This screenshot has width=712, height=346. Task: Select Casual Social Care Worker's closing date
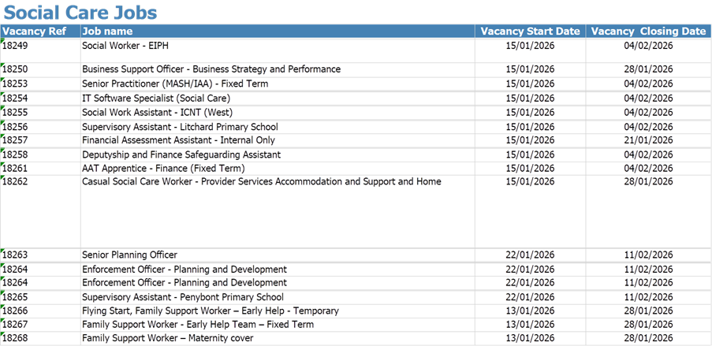tap(647, 182)
